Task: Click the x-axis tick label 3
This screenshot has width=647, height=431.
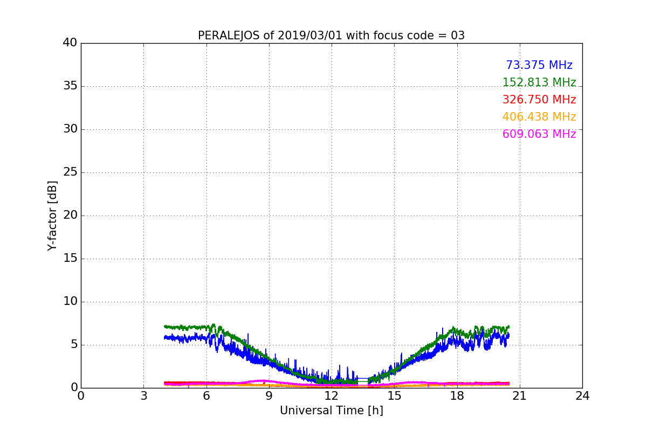Action: coord(143,396)
